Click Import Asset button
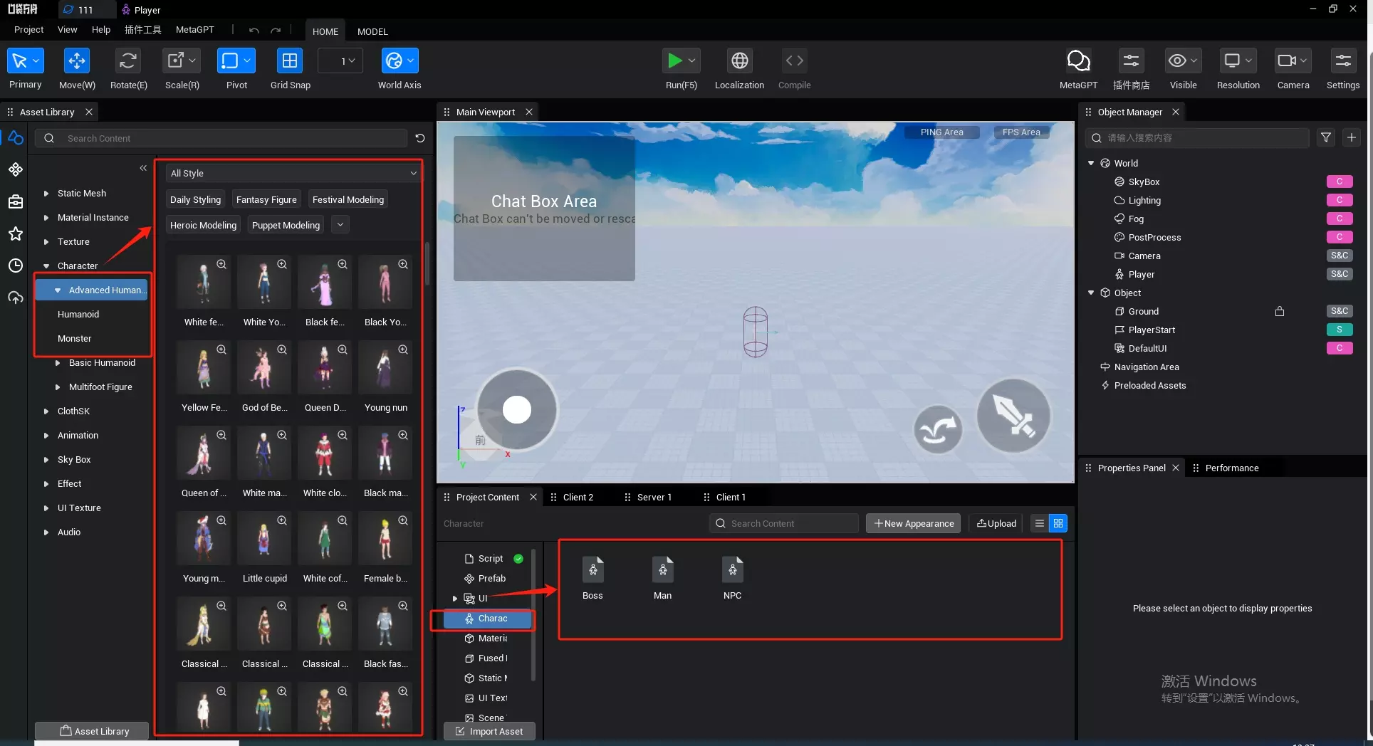 (x=489, y=731)
